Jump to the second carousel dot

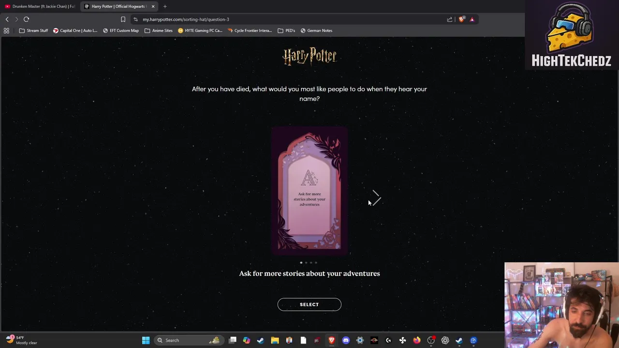[306, 262]
